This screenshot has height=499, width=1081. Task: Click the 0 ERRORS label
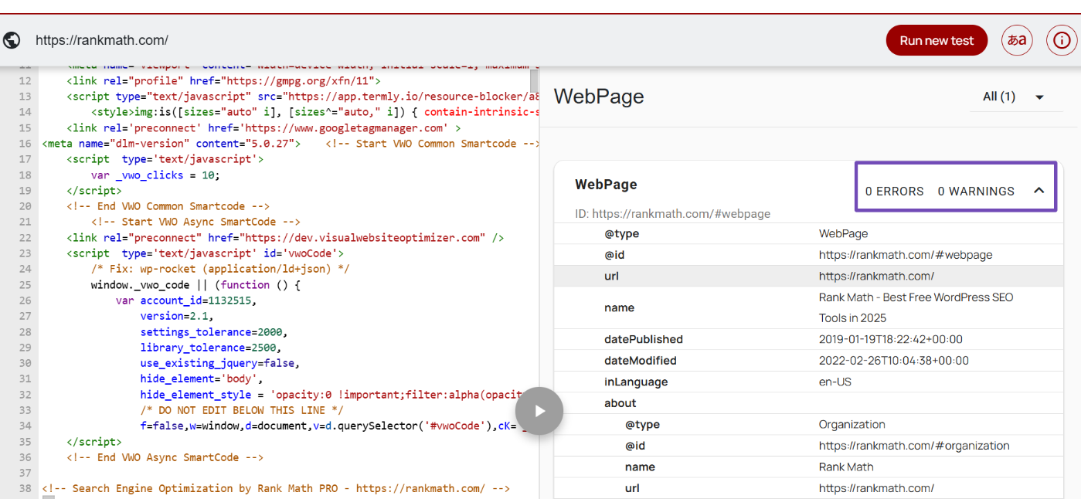[x=894, y=191]
